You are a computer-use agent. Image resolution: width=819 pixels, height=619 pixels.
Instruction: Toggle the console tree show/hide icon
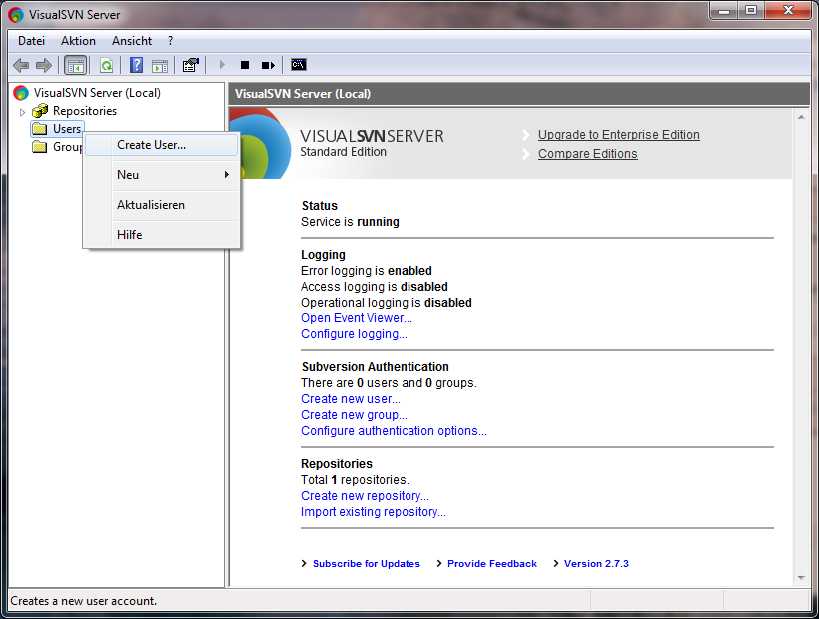[x=75, y=65]
